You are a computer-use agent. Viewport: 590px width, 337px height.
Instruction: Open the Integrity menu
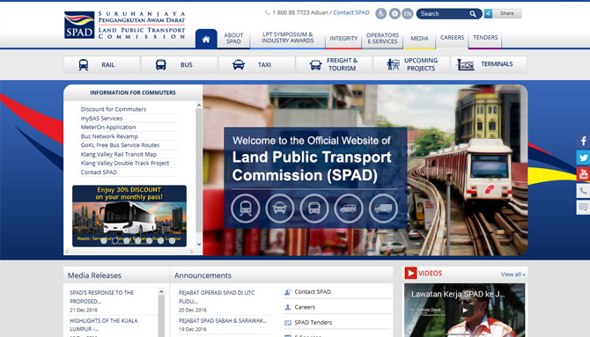(x=343, y=39)
